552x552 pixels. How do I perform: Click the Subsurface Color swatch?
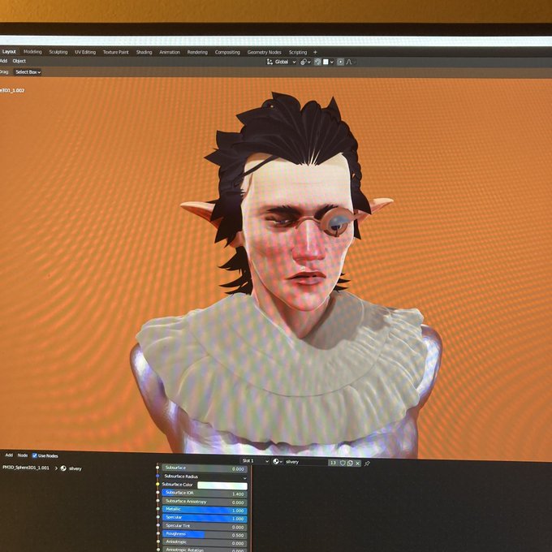[222, 485]
